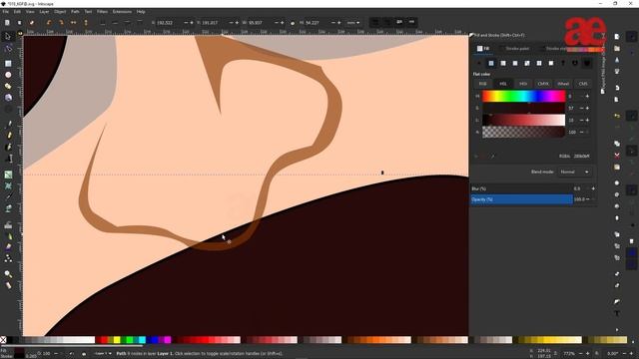
Task: Choose Mesh gradient fill type
Action: tap(527, 63)
